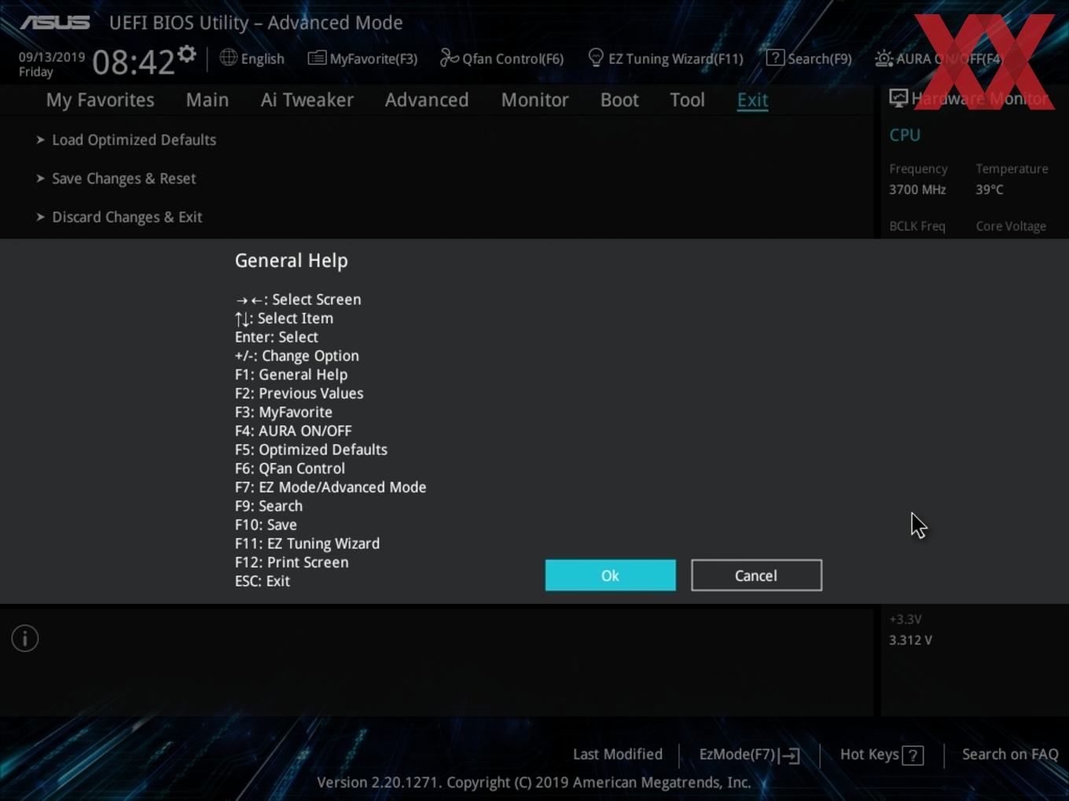Open the Ai Tweaker tab

[307, 100]
